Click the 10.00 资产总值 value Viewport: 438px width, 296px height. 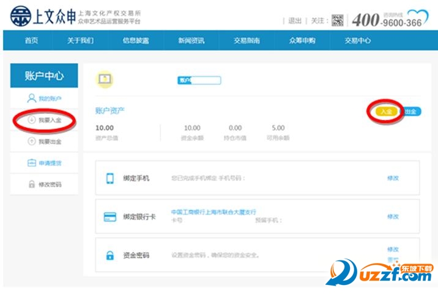105,128
